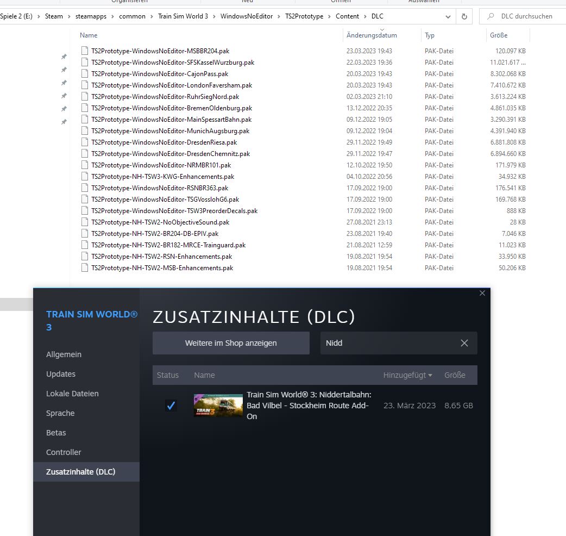Clear the Nidd DLC search filter
This screenshot has width=566, height=536.
(464, 343)
